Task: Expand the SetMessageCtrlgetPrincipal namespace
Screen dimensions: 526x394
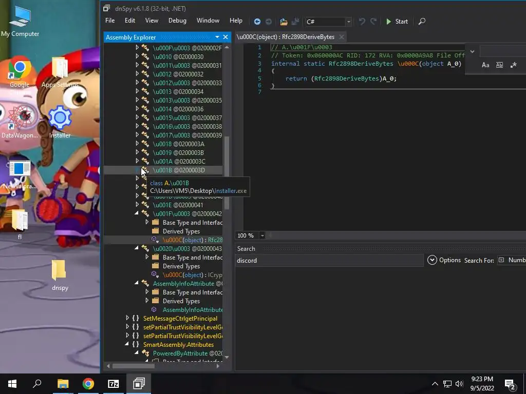Action: tap(127, 318)
